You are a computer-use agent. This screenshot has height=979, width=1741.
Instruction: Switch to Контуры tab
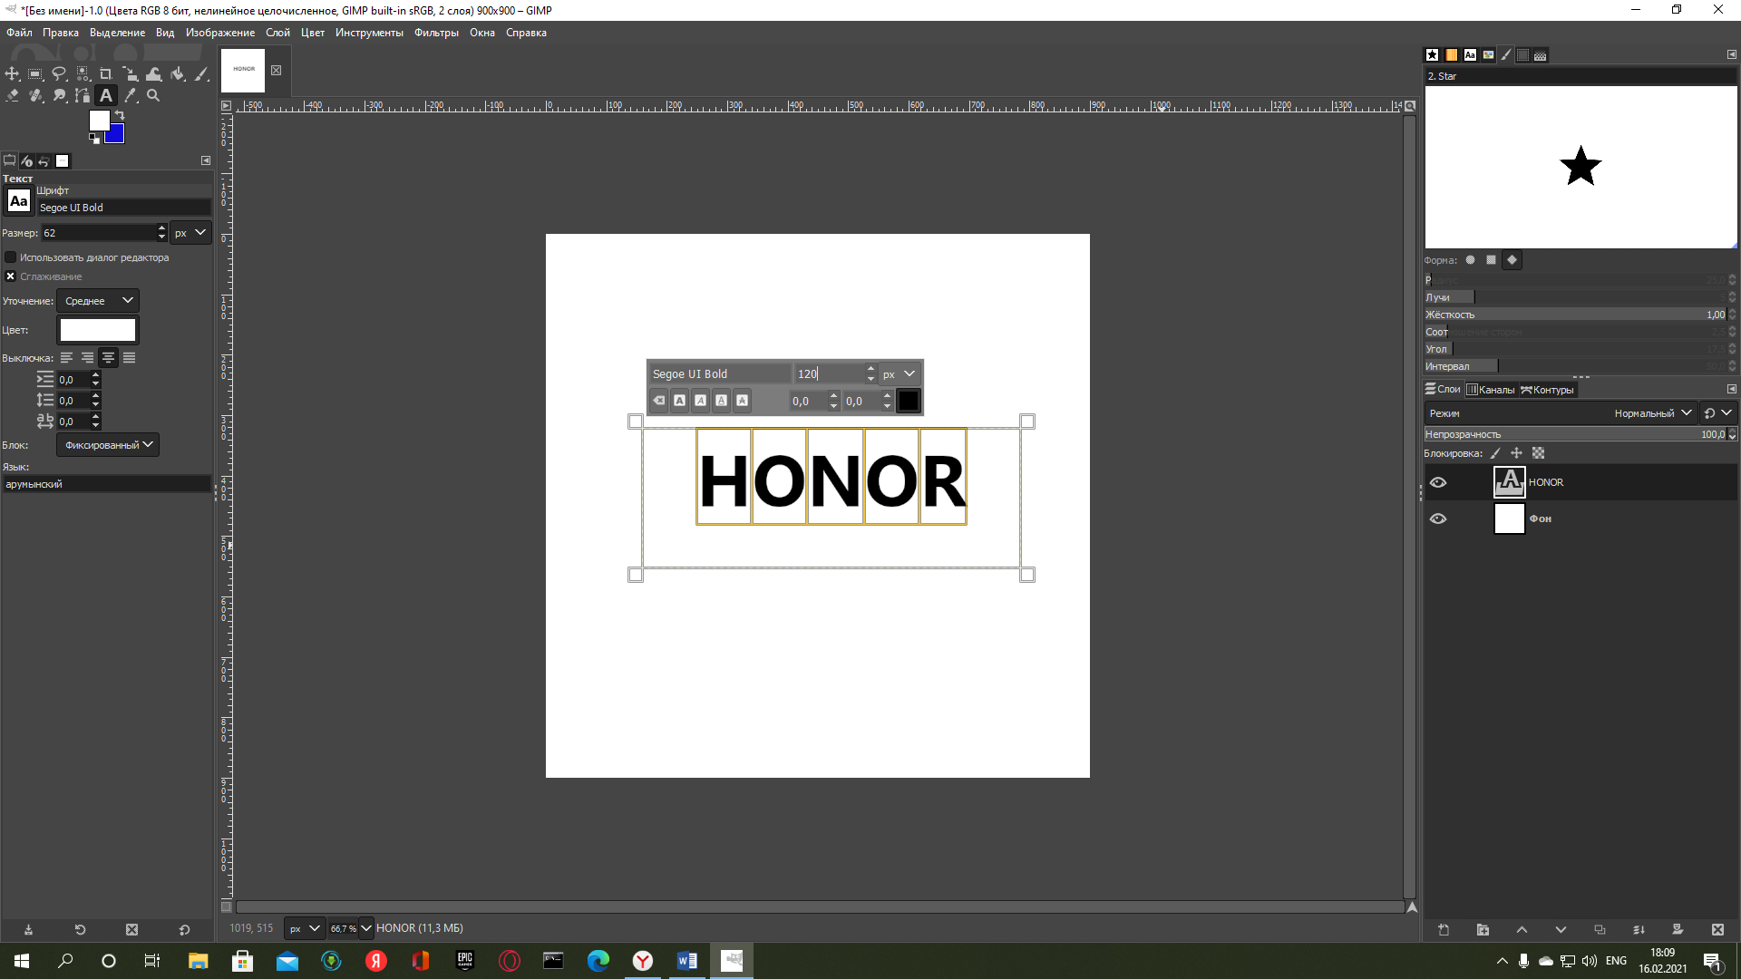1547,390
